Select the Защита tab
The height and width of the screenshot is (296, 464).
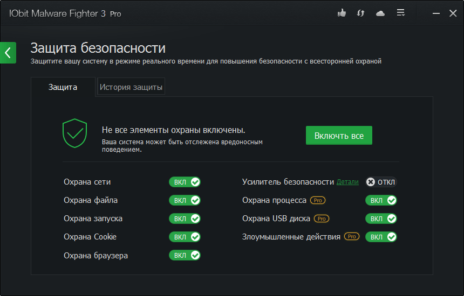[63, 87]
